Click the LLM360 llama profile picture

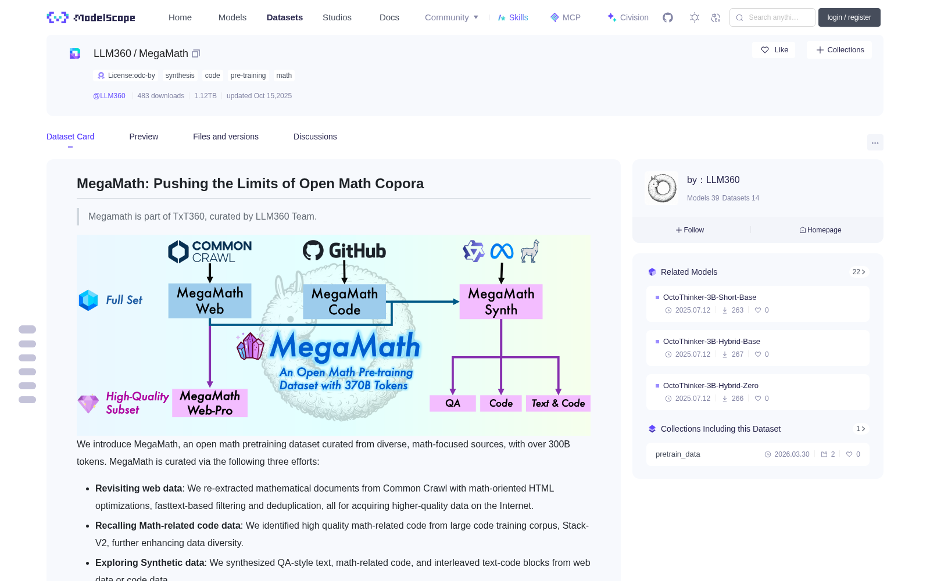click(x=661, y=188)
